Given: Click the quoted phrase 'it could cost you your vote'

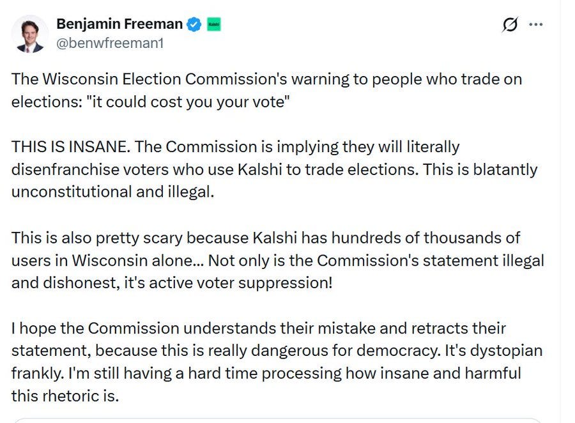Looking at the screenshot, I should 188,102.
